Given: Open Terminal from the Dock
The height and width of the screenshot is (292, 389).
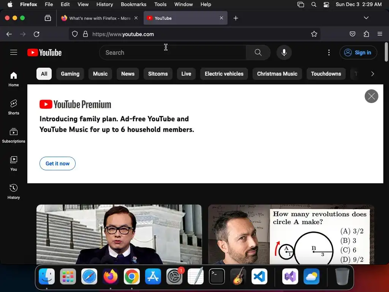Looking at the screenshot, I should point(217,276).
